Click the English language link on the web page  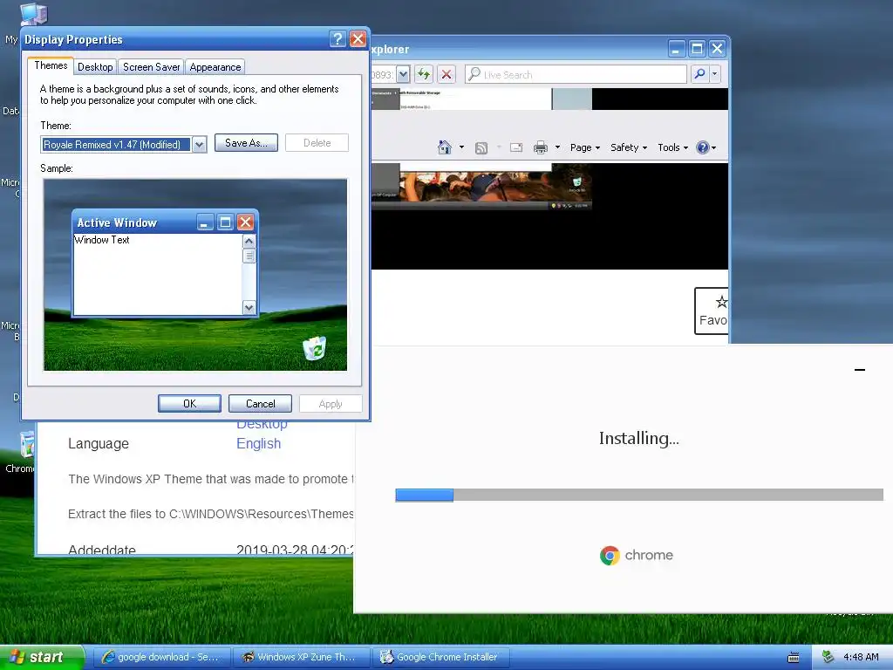(258, 444)
